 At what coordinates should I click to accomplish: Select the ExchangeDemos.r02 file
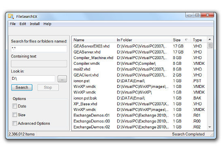pyautogui.click(x=92, y=127)
